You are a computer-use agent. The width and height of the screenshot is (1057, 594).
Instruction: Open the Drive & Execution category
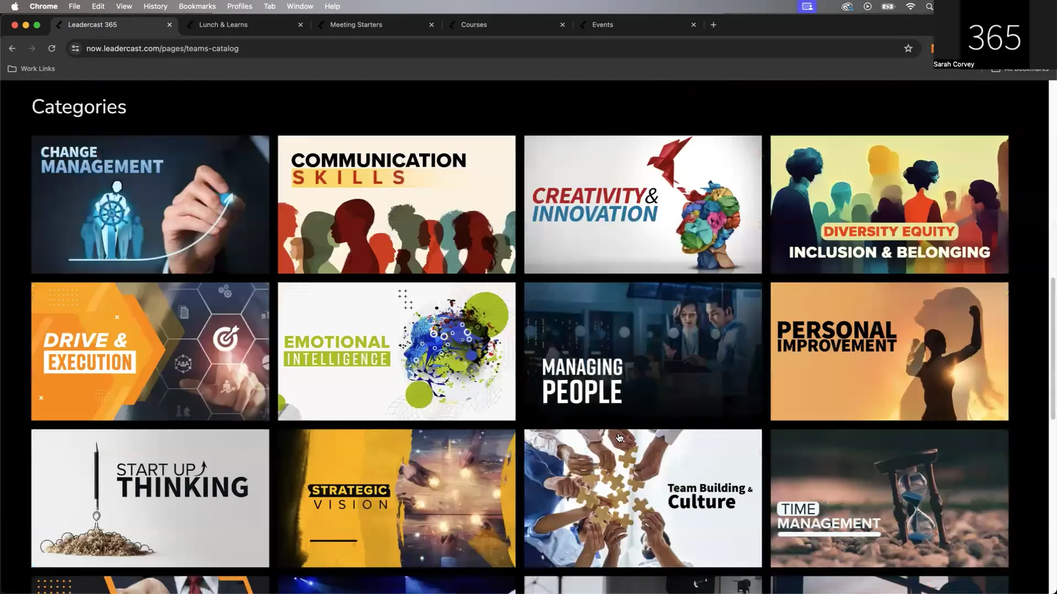coord(150,351)
